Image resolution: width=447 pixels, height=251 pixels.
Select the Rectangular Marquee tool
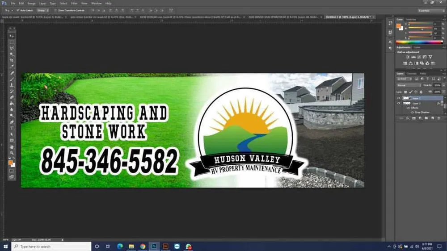12,42
